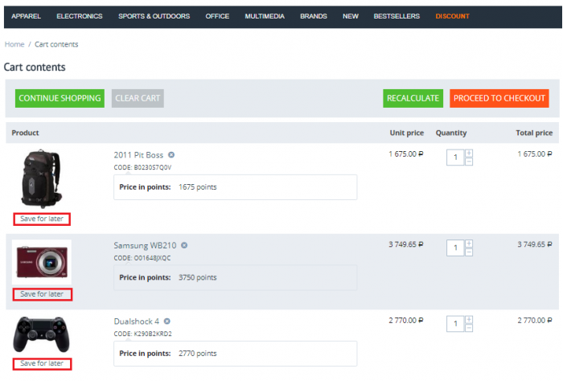
Task: Proceed to checkout
Action: coord(499,98)
